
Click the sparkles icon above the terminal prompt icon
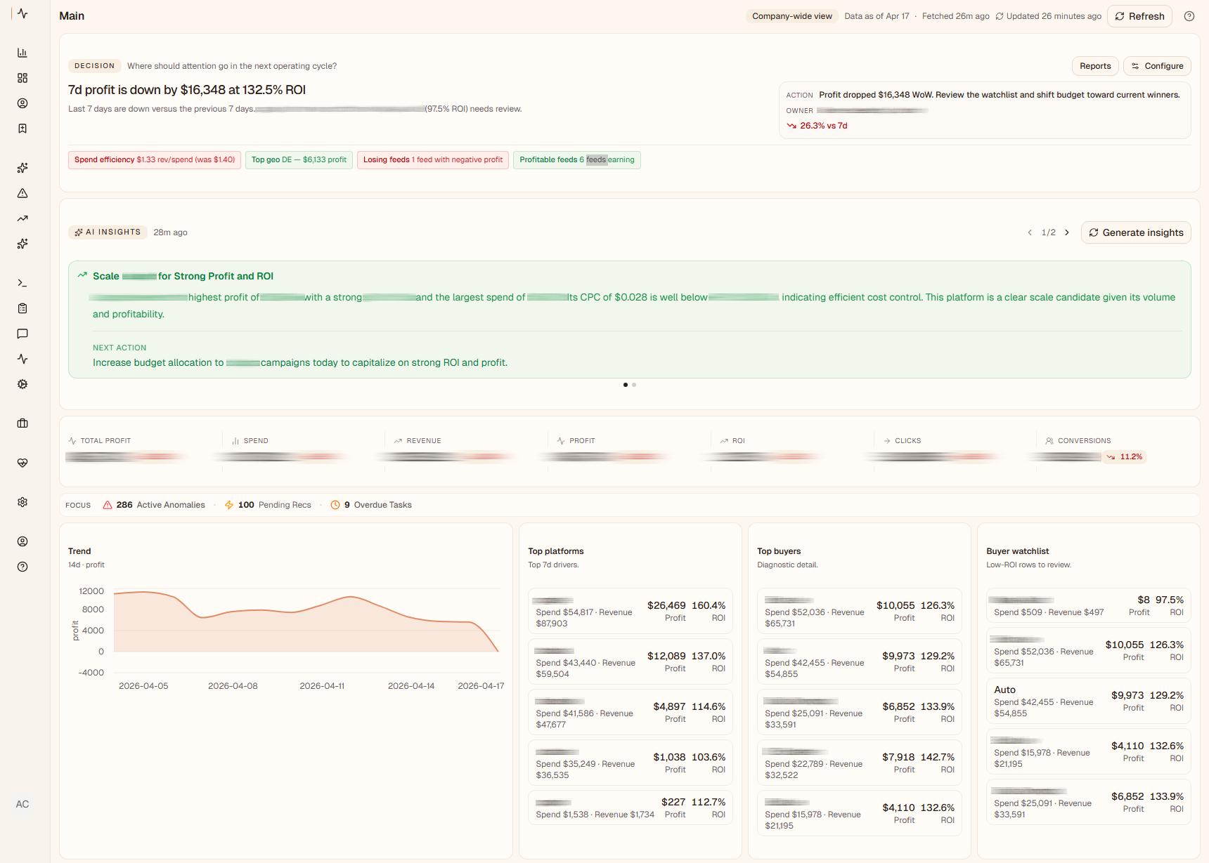[22, 244]
